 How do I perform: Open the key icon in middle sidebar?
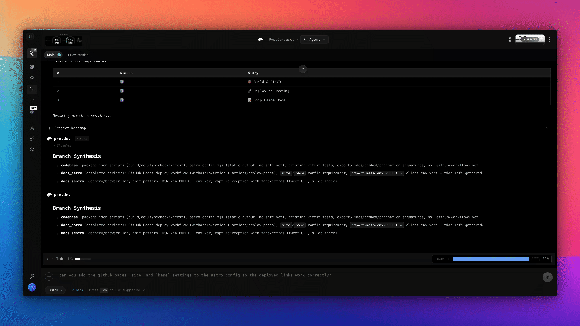click(32, 139)
